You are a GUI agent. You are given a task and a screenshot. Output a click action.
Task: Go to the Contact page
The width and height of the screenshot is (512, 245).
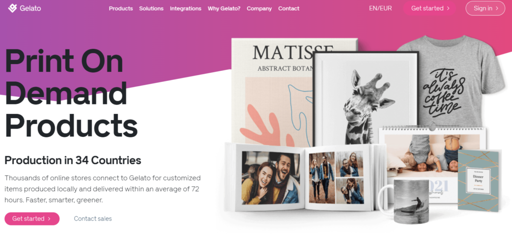(288, 8)
